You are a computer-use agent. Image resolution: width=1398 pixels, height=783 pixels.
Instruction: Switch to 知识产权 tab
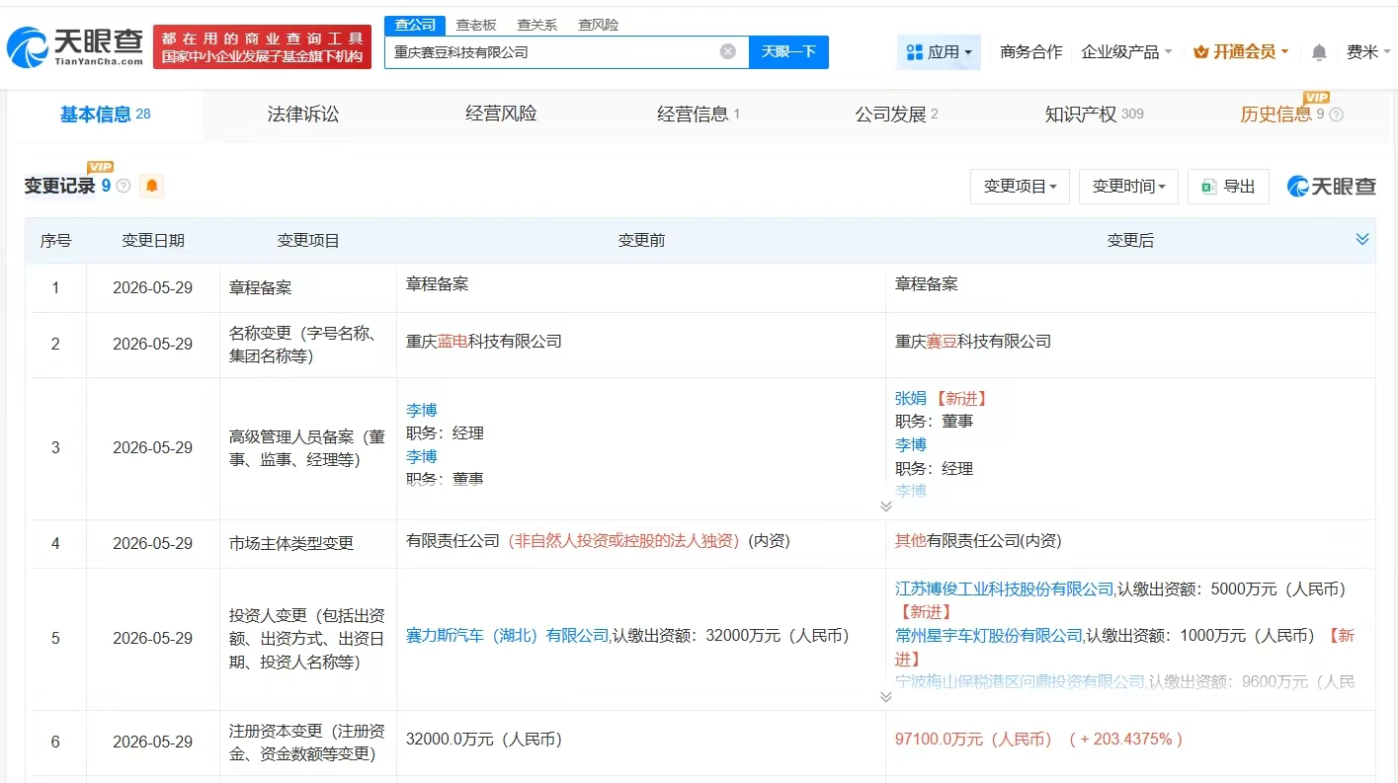tap(1094, 115)
